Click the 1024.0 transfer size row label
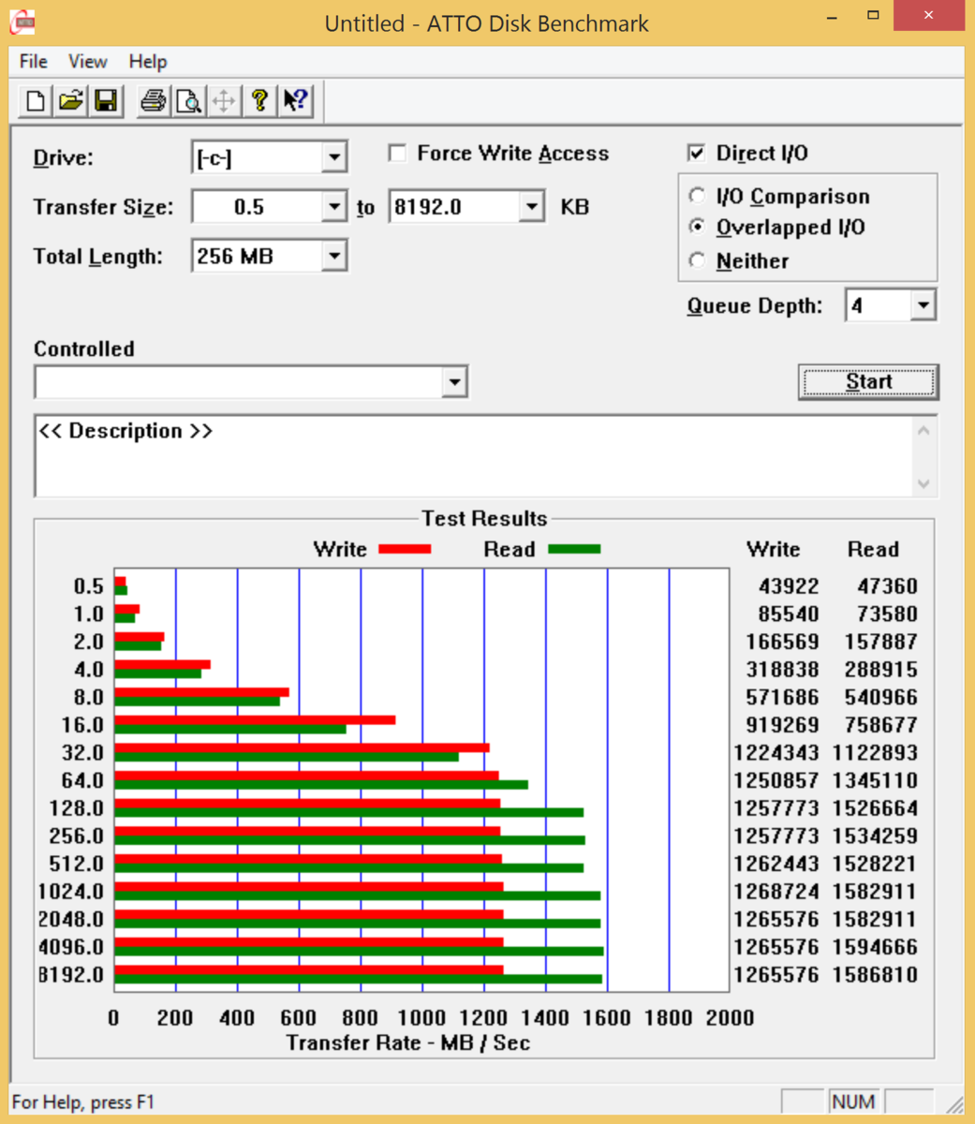The height and width of the screenshot is (1124, 975). (x=71, y=892)
